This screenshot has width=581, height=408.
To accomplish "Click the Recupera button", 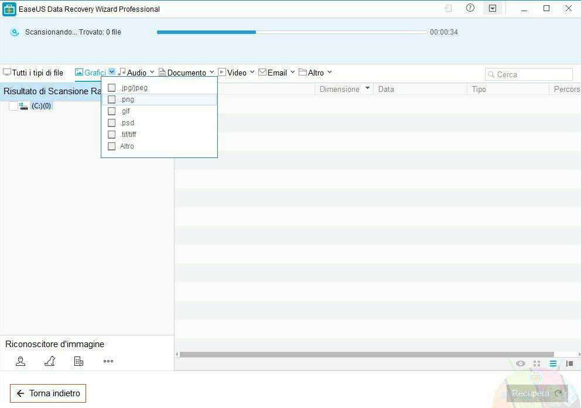I will [537, 393].
